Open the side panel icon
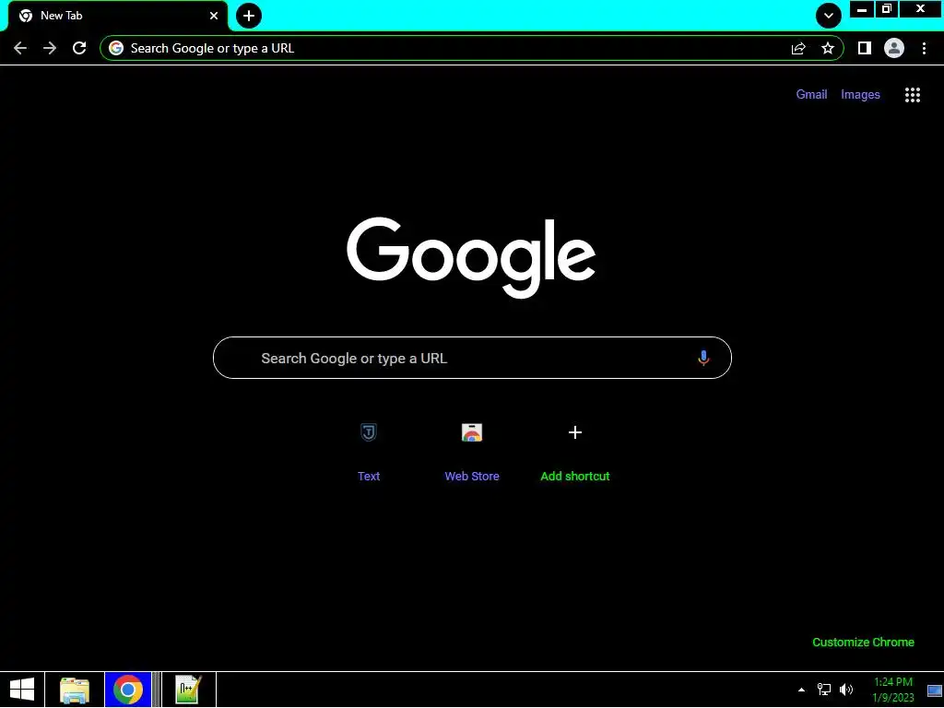The image size is (944, 708). pos(865,48)
